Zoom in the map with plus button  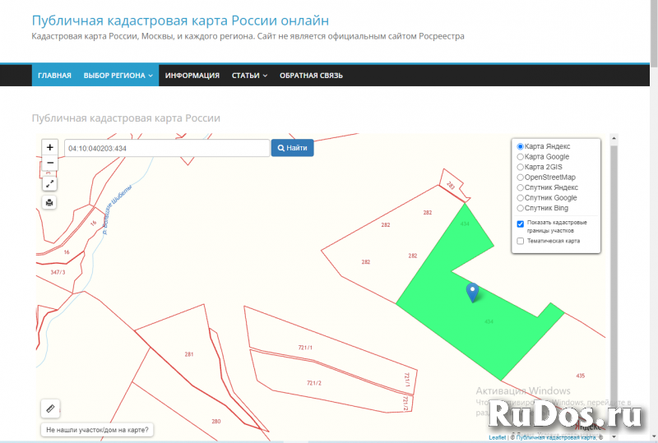point(49,147)
